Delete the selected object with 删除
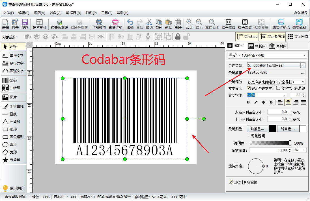The width and height of the screenshot is (310, 201). 178,24
